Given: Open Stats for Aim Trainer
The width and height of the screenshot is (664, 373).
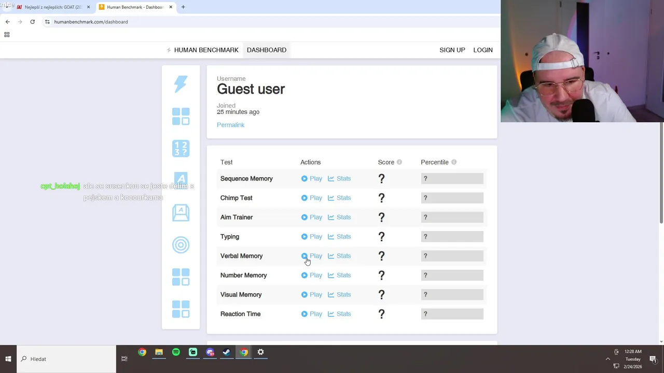Looking at the screenshot, I should coord(339,217).
